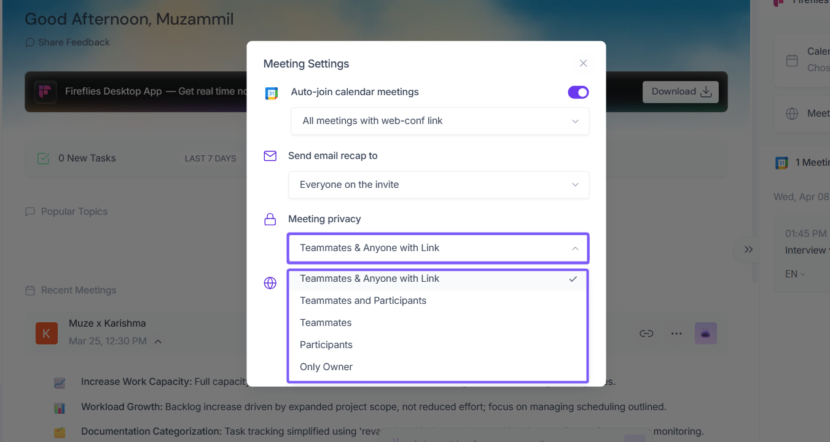Click Share Feedback speech bubble link
Screen dimensions: 830x442
(68, 42)
